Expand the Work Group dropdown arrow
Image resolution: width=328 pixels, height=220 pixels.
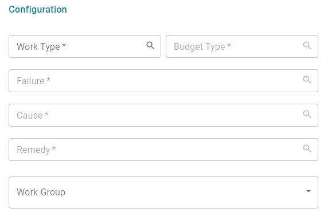(x=309, y=191)
